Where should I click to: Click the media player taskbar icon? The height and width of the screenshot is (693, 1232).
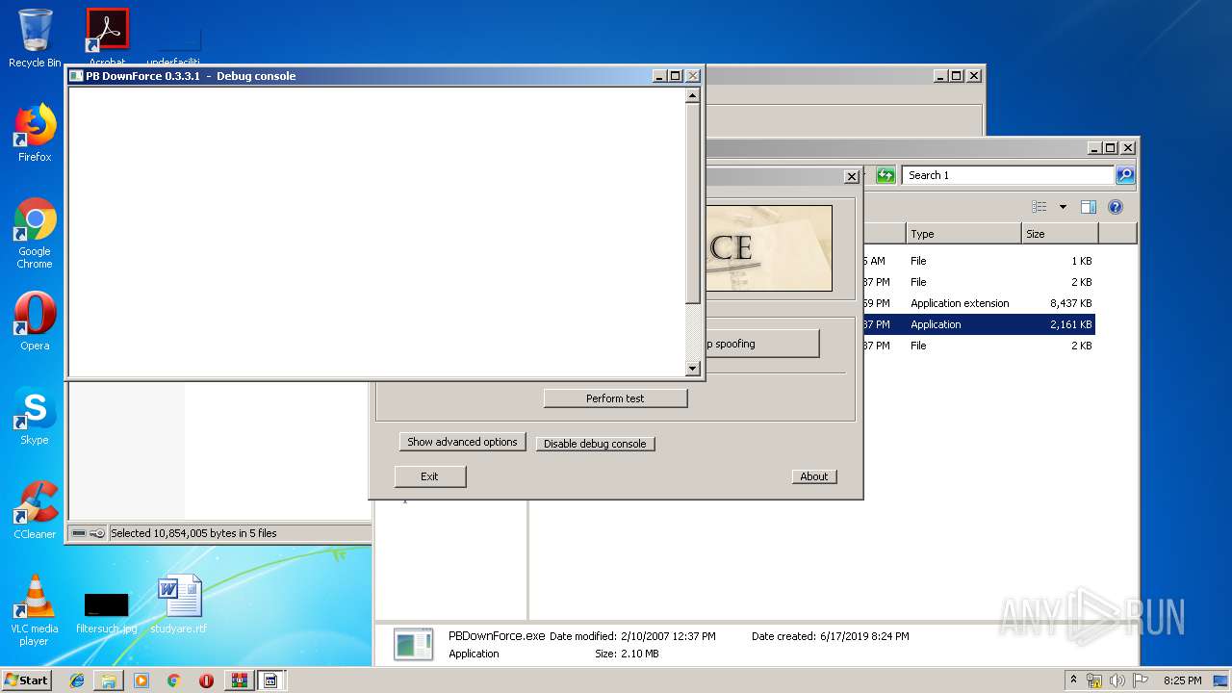click(x=141, y=680)
